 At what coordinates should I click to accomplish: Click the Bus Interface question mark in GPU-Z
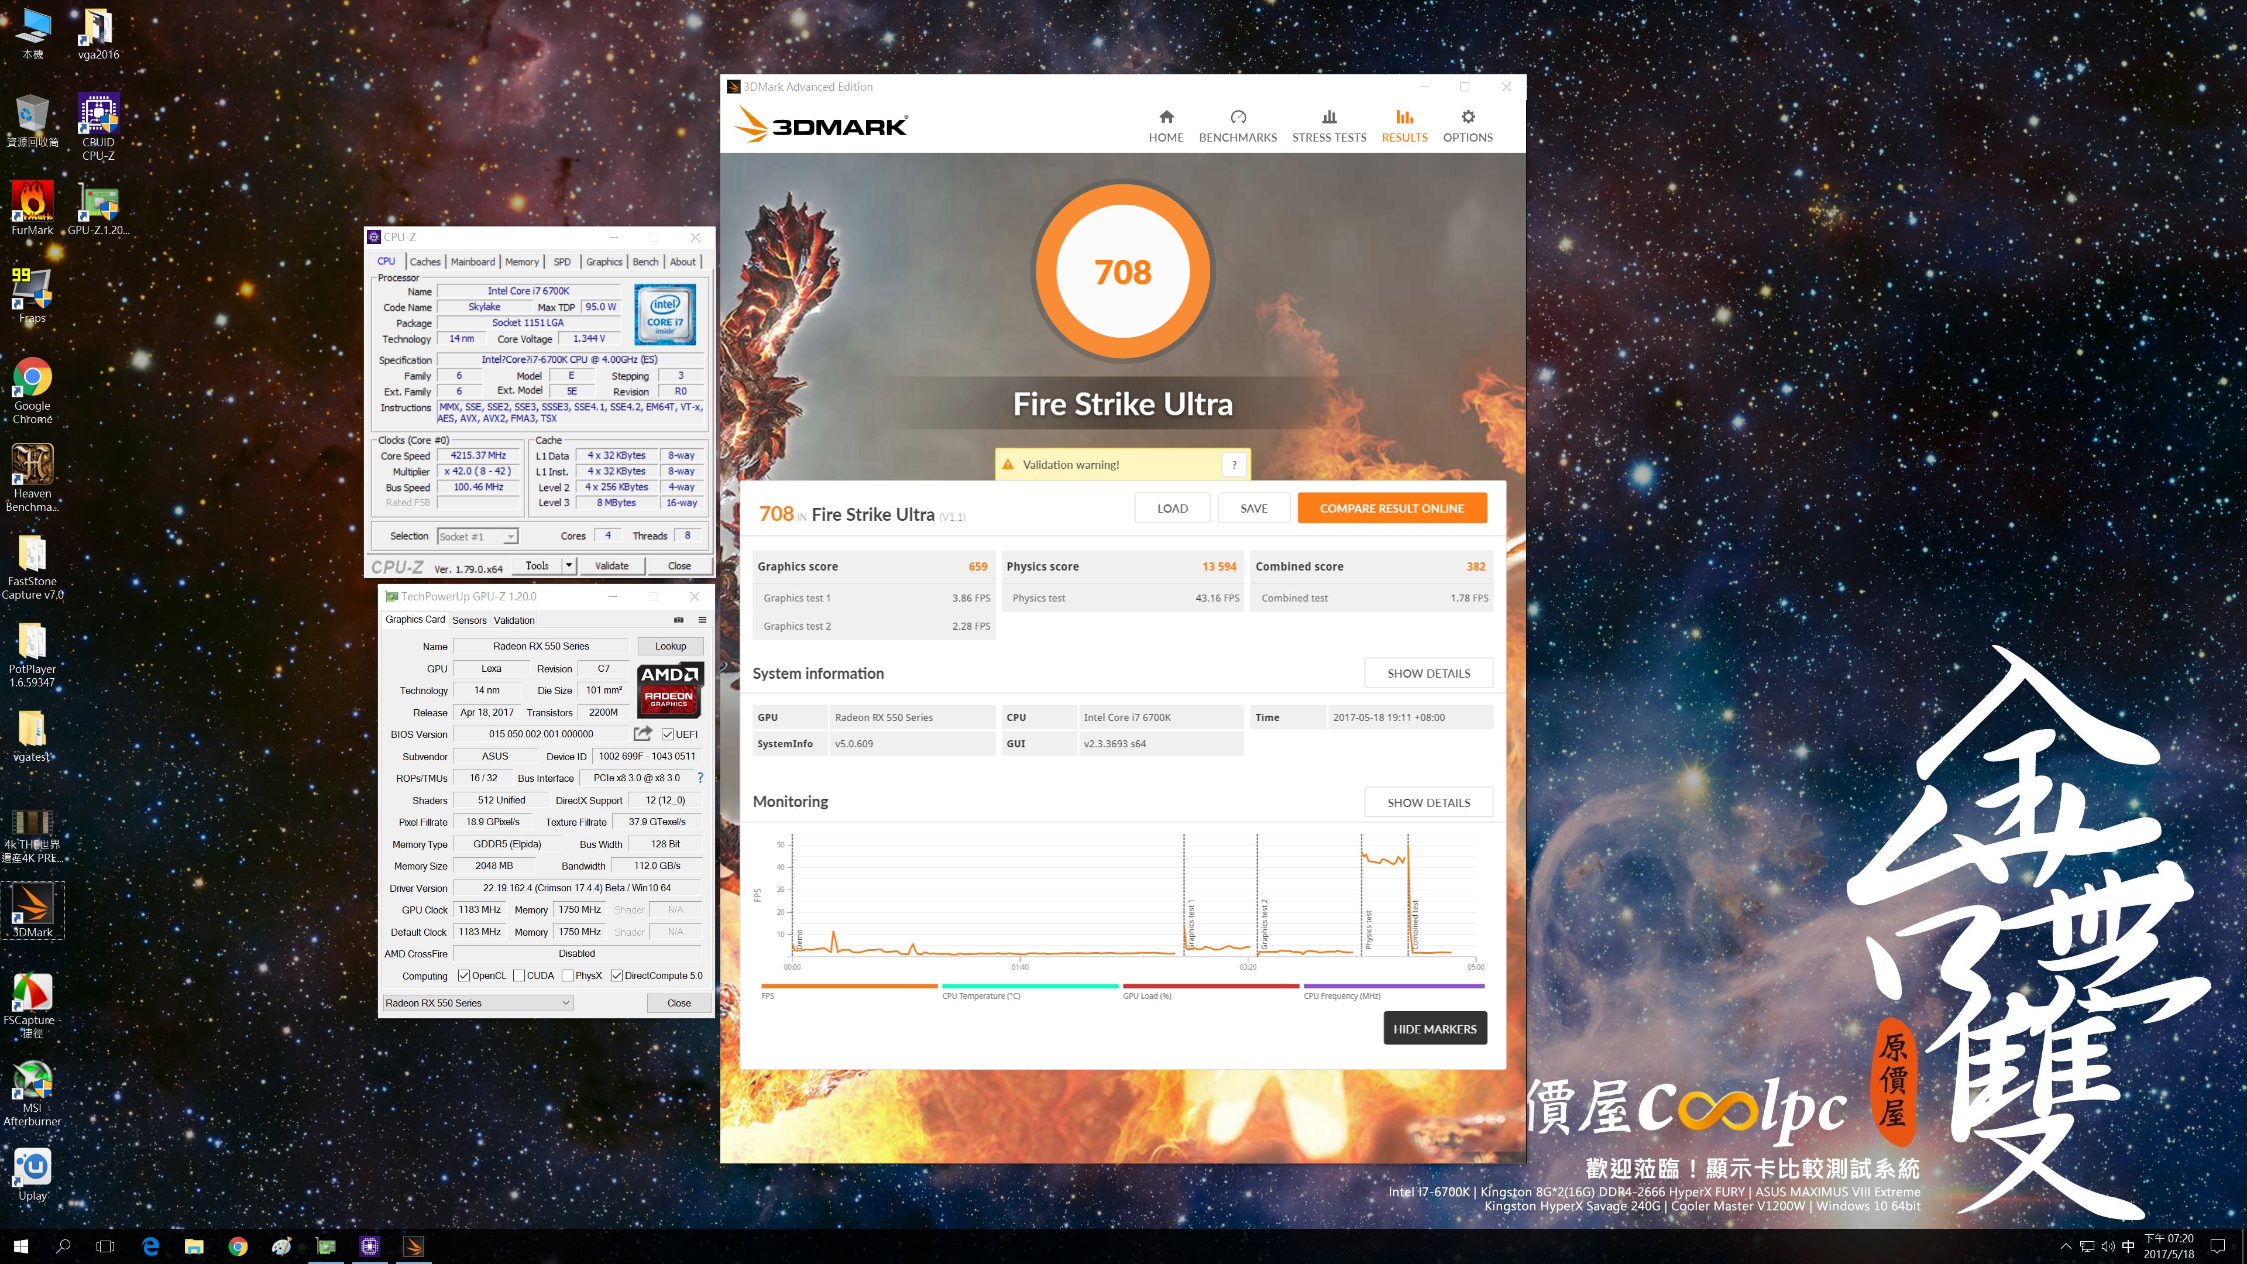coord(700,777)
